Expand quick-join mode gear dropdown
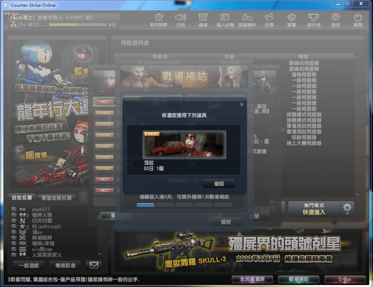 (x=347, y=209)
